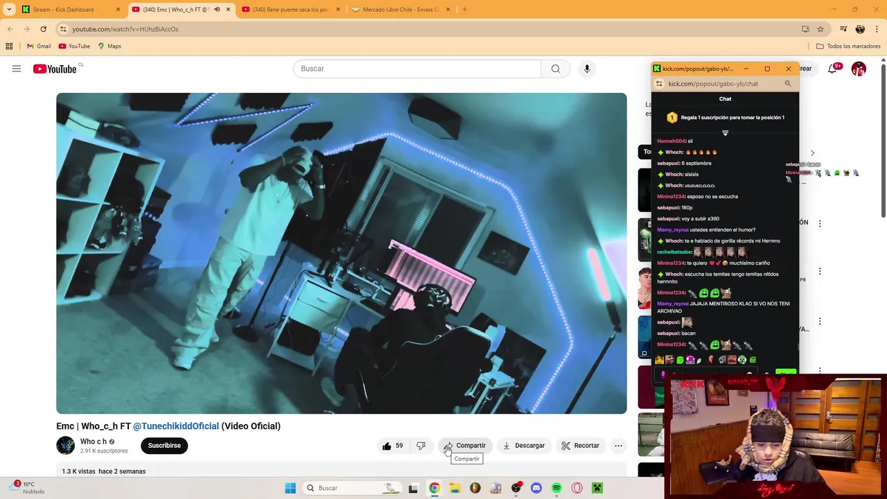Click the '1.3 K vistas' view count text
Viewport: 887px width, 499px height.
click(78, 471)
